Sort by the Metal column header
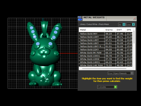This screenshot has height=106, width=141. coord(92,30)
